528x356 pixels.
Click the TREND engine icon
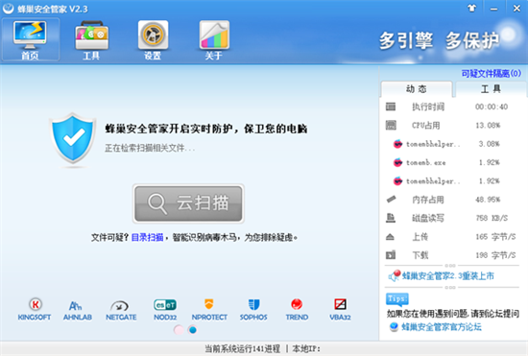pos(297,309)
